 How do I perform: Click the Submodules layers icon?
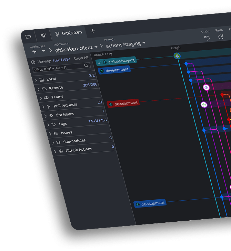pyautogui.click(x=58, y=142)
